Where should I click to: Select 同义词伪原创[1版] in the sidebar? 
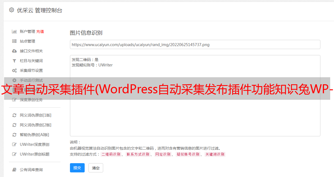pyautogui.click(x=36, y=115)
